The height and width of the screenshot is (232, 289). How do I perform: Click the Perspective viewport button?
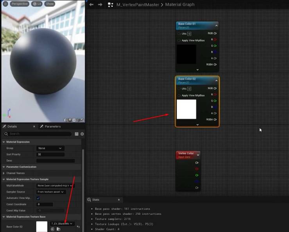click(x=20, y=4)
